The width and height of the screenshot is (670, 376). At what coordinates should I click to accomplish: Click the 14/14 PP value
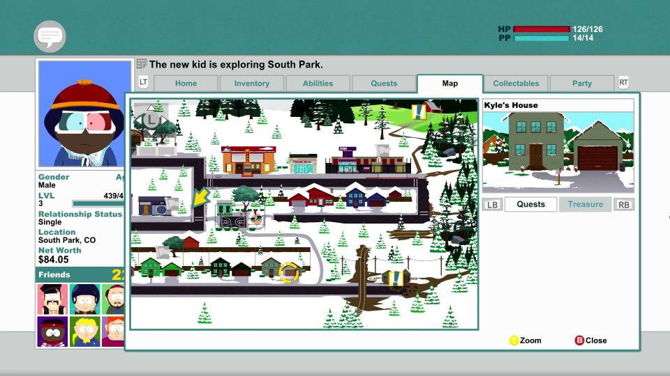[x=583, y=38]
